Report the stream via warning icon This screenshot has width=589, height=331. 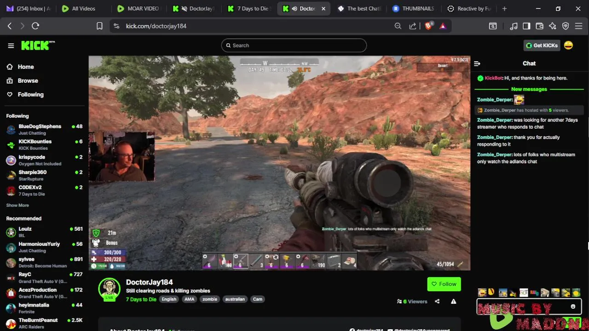click(454, 302)
